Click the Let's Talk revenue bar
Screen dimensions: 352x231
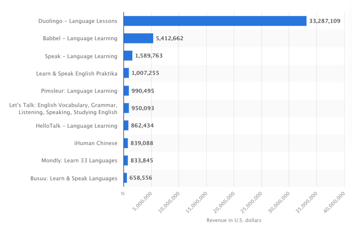click(126, 108)
